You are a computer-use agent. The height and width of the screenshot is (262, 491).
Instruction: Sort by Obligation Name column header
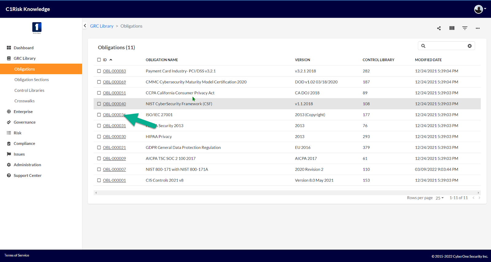coord(162,60)
